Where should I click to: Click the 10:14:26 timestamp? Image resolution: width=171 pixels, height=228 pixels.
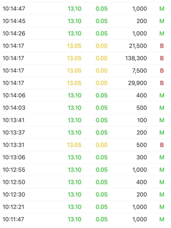(x=14, y=34)
